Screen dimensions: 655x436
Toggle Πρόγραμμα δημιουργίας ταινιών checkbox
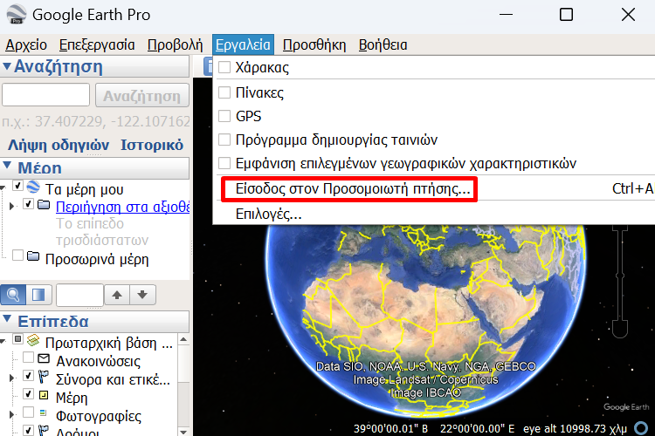[x=224, y=140]
